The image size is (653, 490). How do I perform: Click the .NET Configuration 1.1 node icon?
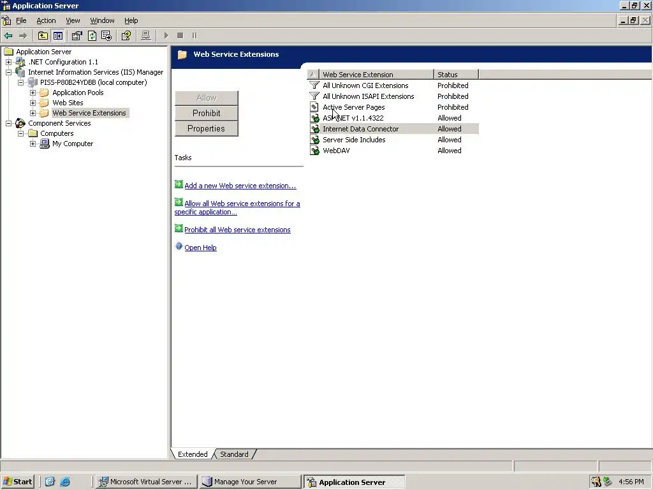pyautogui.click(x=20, y=62)
